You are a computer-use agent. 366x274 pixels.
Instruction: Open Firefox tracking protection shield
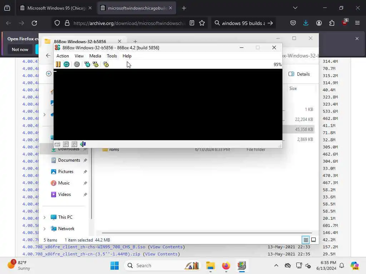tap(57, 23)
